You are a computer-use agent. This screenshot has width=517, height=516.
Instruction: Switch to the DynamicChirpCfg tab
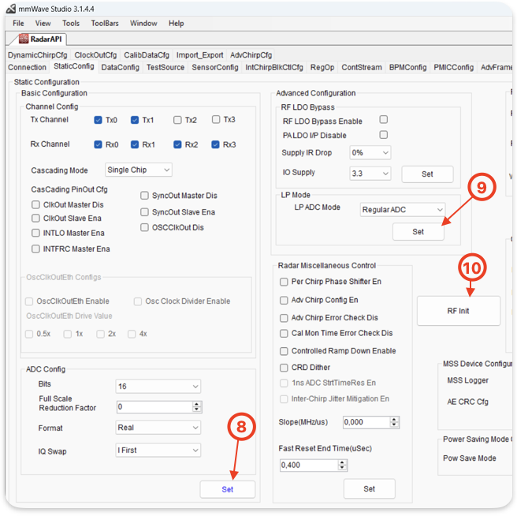coord(38,55)
